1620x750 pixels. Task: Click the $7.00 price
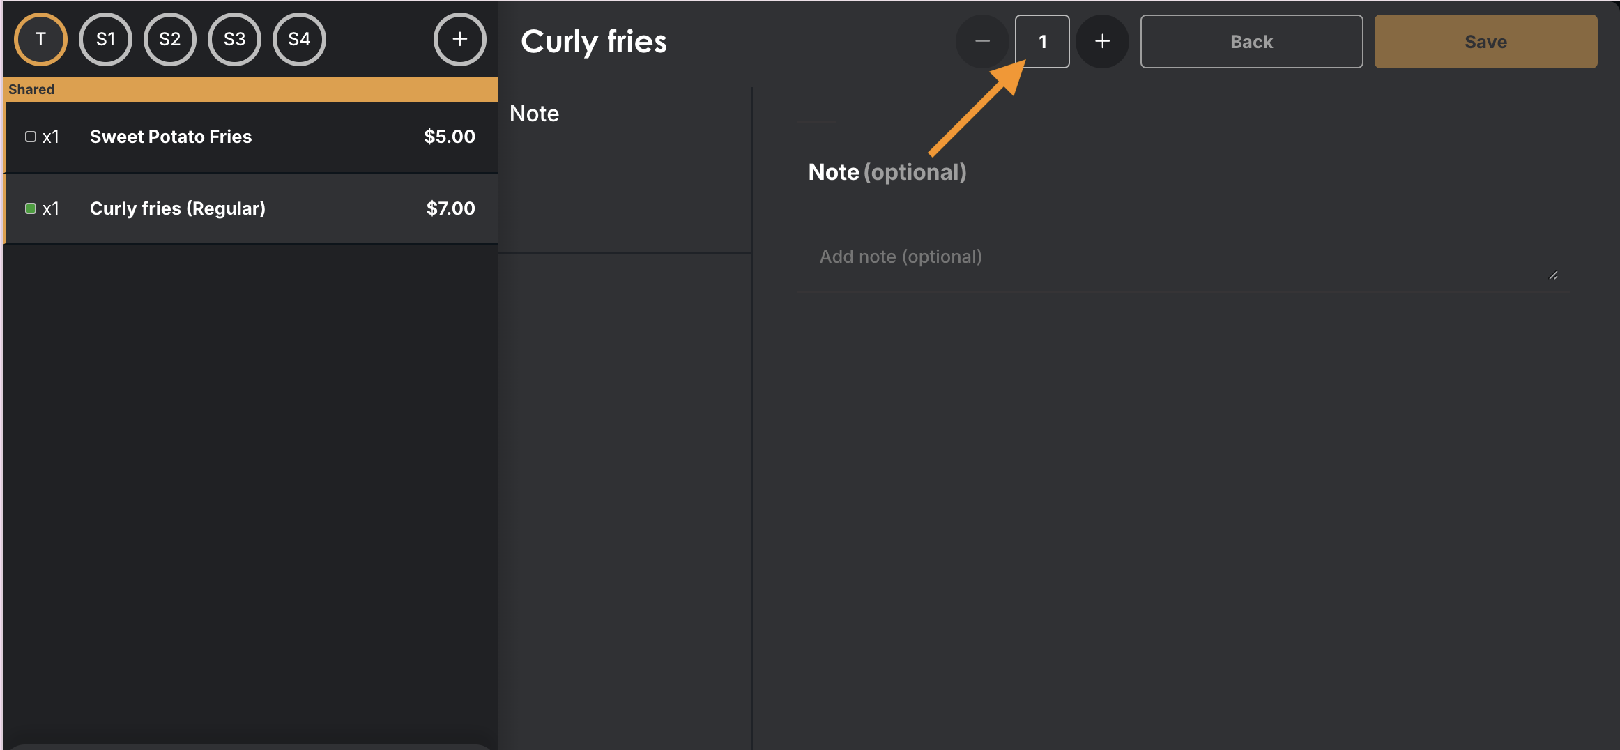451,208
